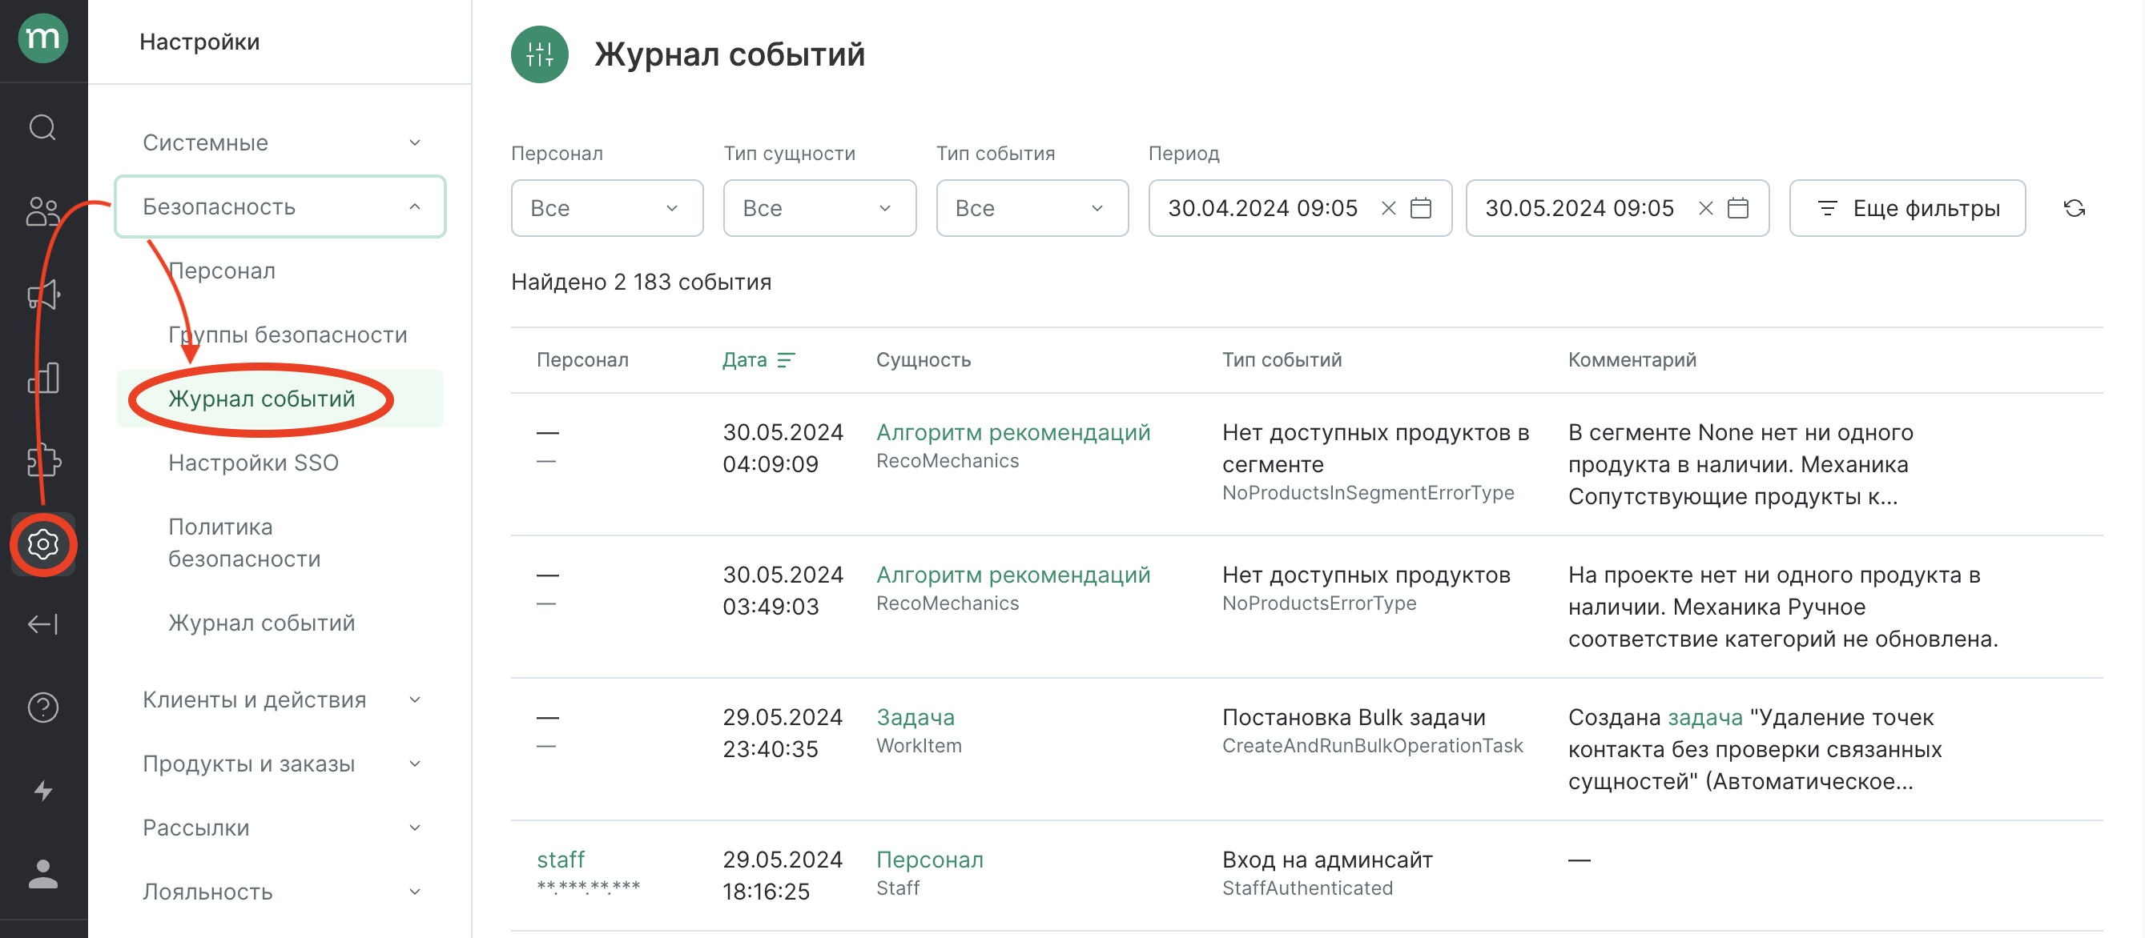Click the Еще фильтры button

pos(1907,208)
